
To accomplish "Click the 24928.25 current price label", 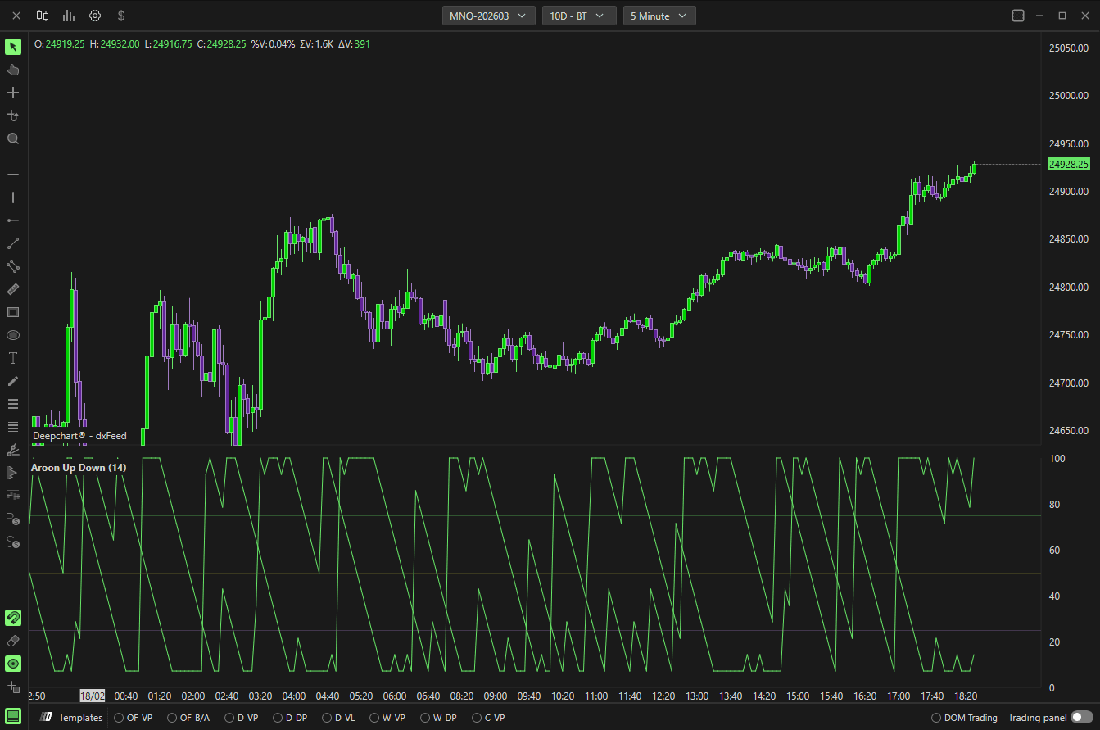I will (x=1069, y=165).
